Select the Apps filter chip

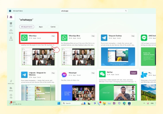[41, 27]
